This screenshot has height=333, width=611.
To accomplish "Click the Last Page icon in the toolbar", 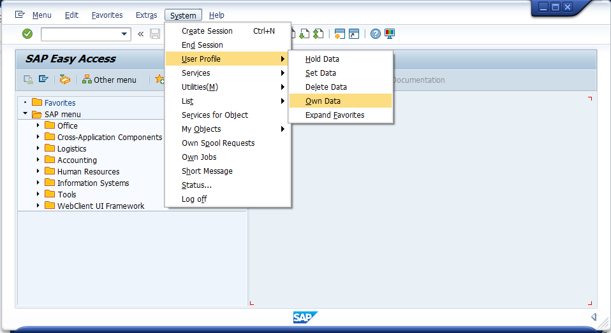I will click(x=318, y=34).
